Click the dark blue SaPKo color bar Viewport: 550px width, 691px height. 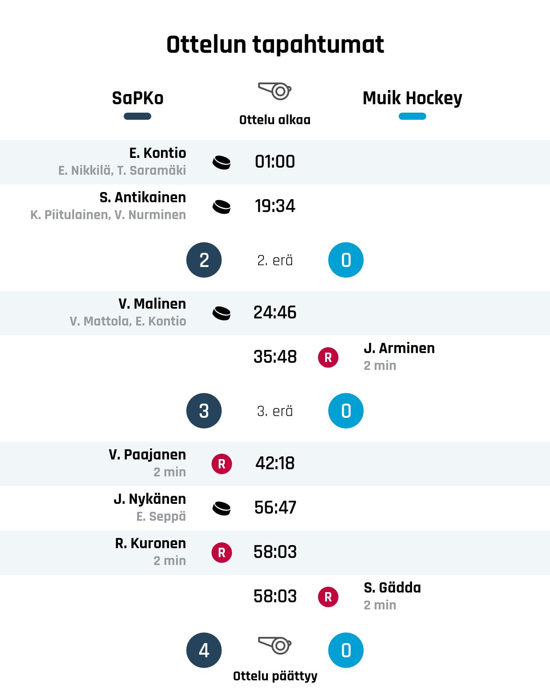[137, 116]
